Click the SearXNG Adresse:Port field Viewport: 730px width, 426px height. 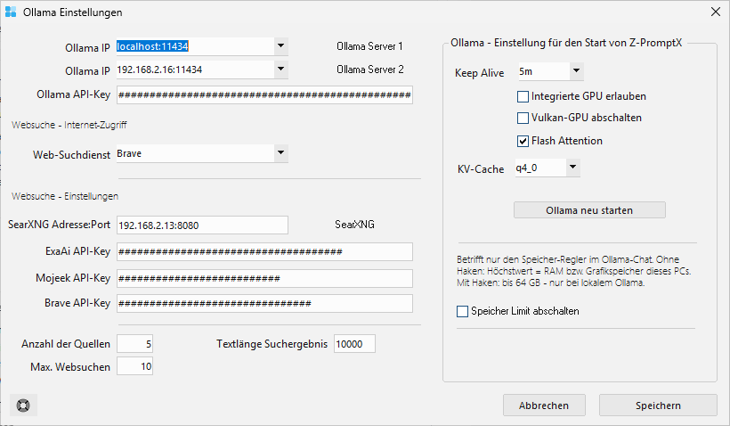point(202,225)
